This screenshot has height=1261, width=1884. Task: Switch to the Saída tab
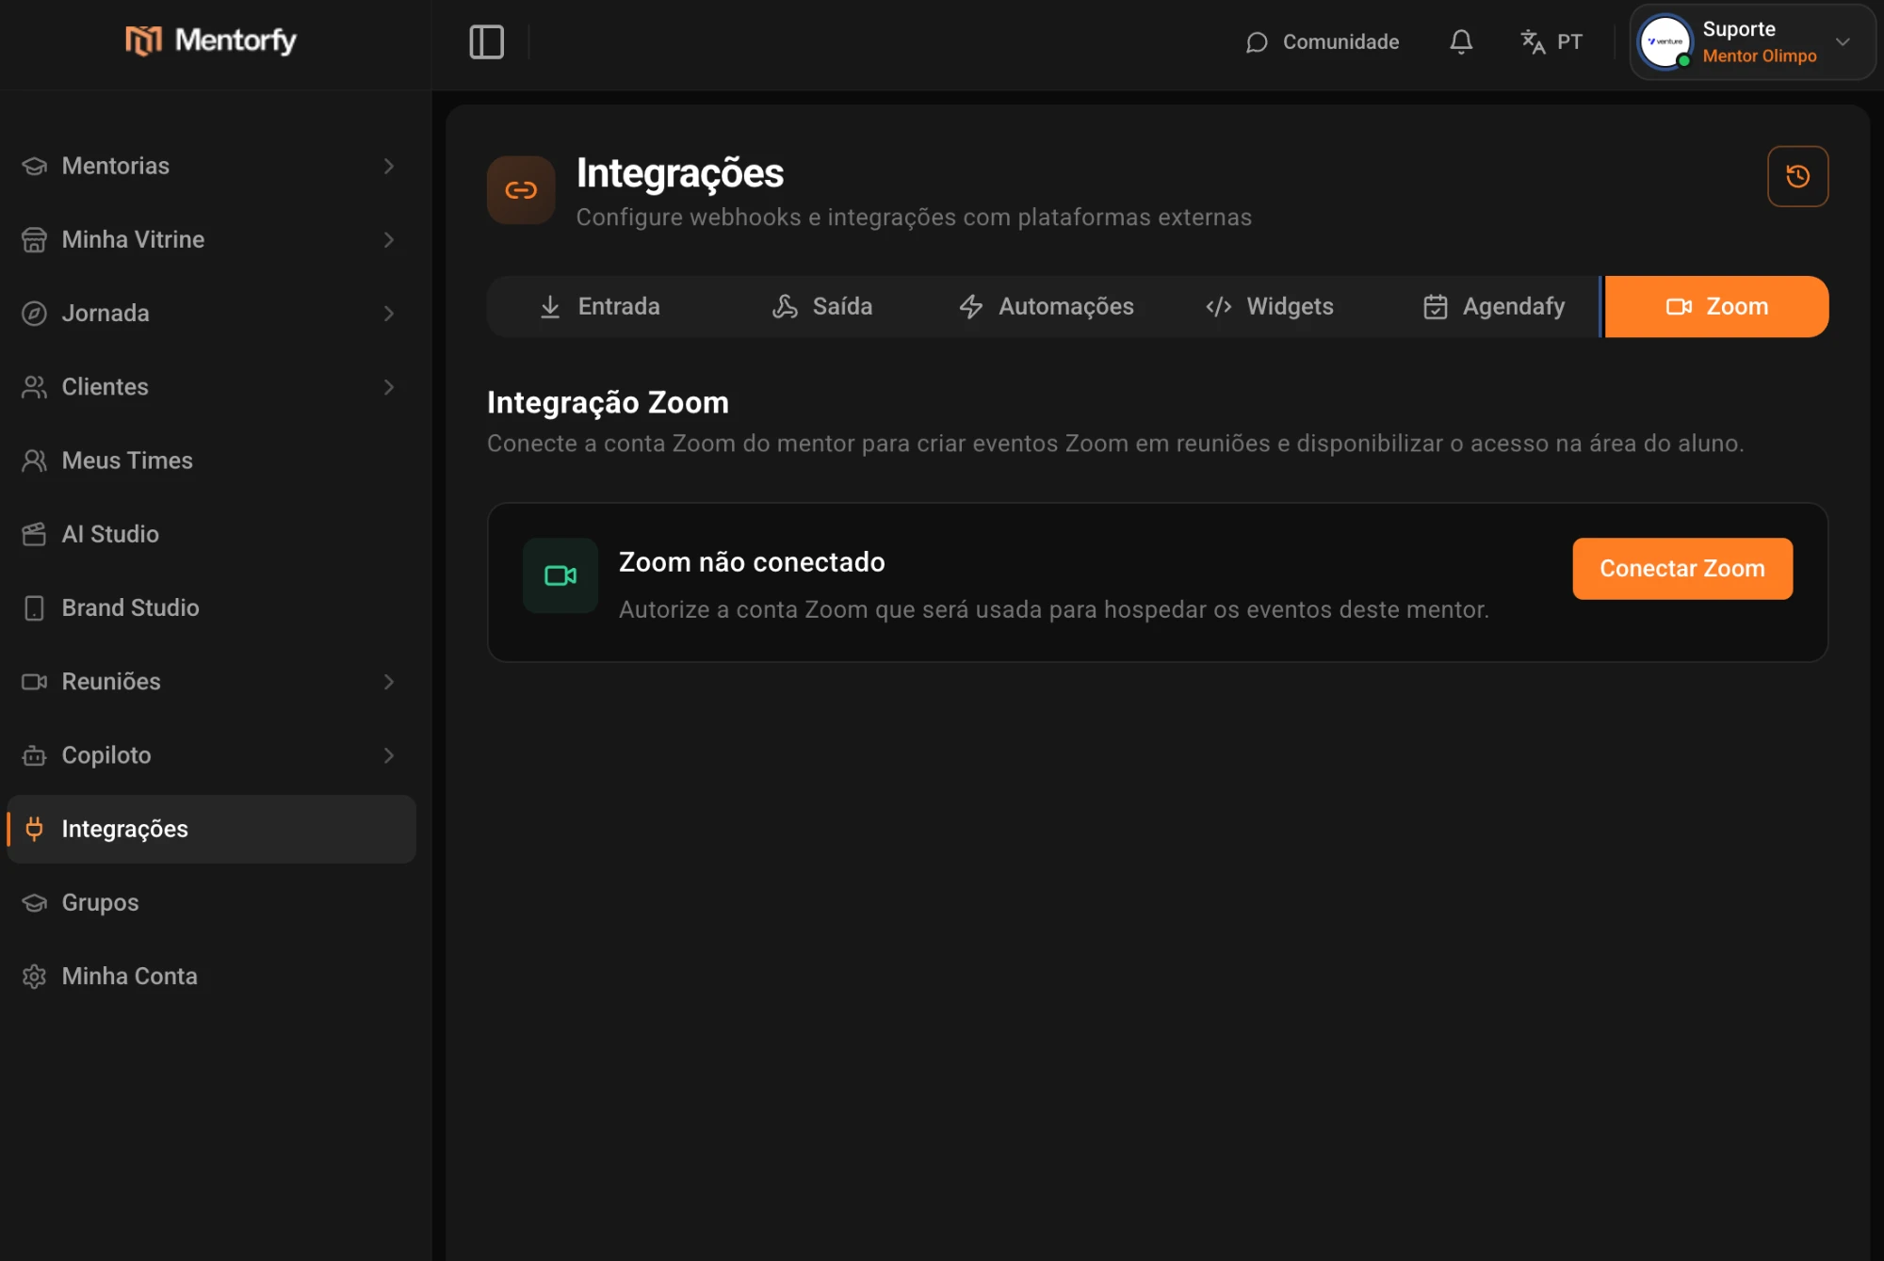point(822,306)
